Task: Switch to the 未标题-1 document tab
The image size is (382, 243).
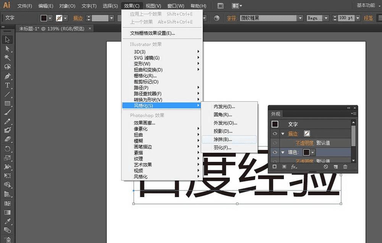Action: [x=52, y=28]
